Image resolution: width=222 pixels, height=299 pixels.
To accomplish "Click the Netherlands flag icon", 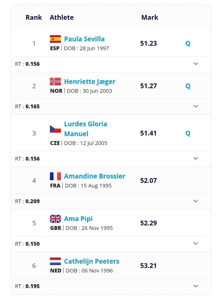I will [x=55, y=261].
